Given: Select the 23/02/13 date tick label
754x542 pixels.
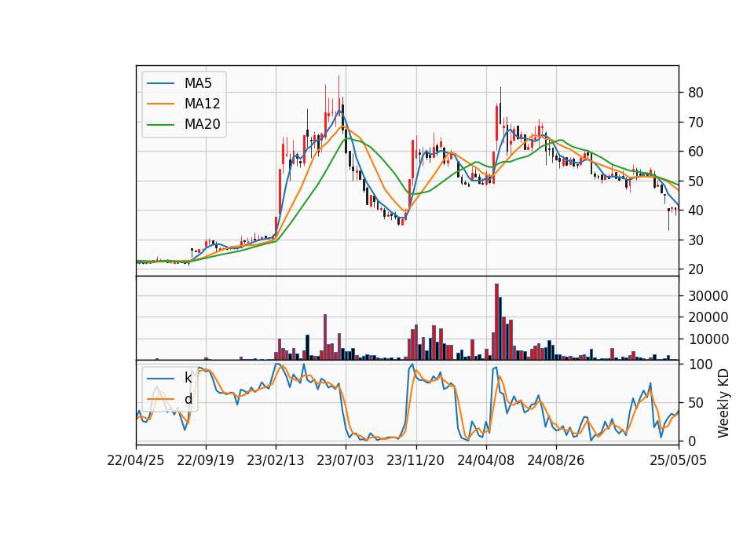Looking at the screenshot, I should [x=276, y=461].
